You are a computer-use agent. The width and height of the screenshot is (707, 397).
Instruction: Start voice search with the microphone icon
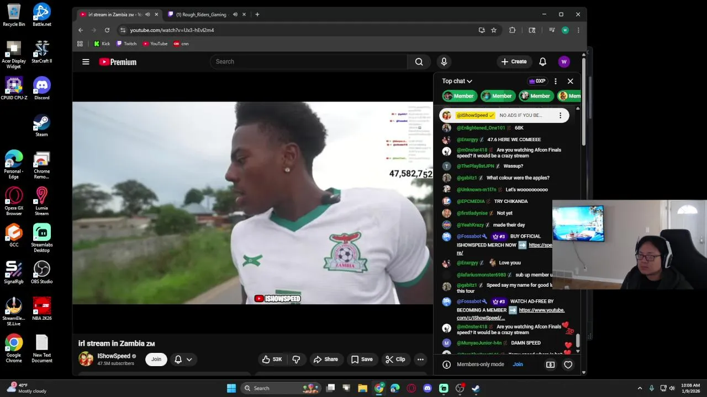(x=444, y=62)
